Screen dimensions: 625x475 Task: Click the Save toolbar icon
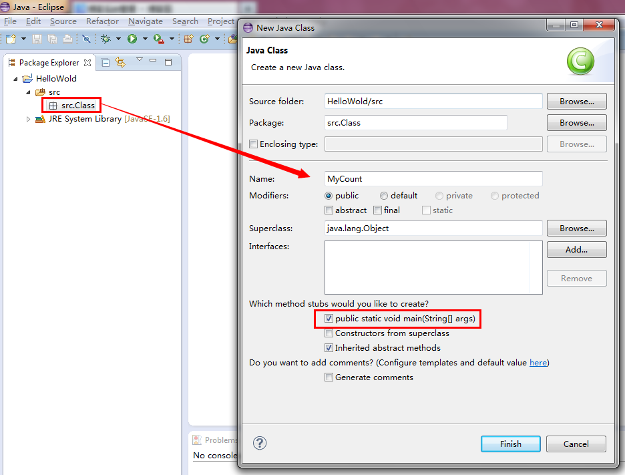pos(37,39)
